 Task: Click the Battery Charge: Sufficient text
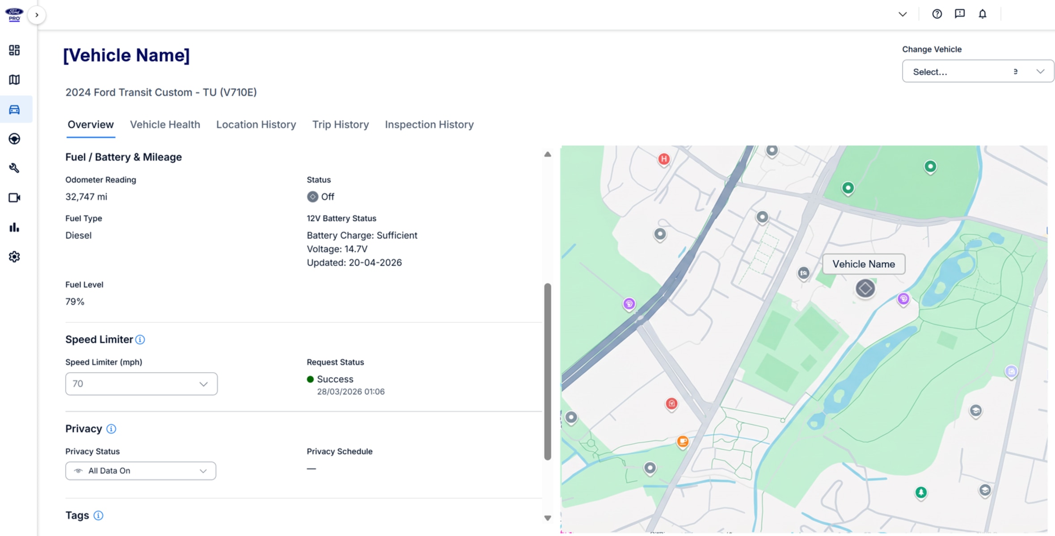[362, 235]
